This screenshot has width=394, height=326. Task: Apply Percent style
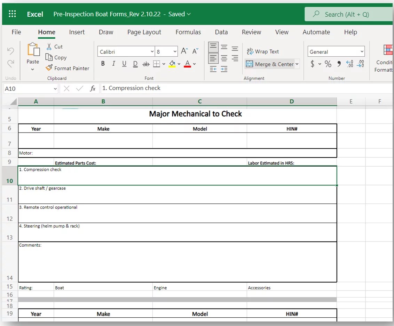point(328,64)
